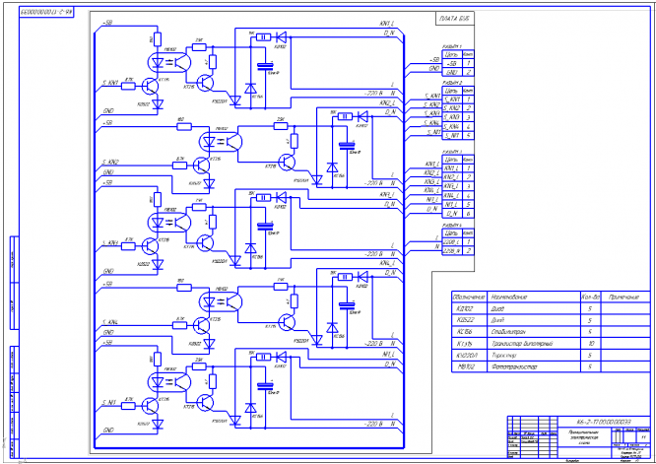Select the Разъём 1 connector title

(452, 47)
